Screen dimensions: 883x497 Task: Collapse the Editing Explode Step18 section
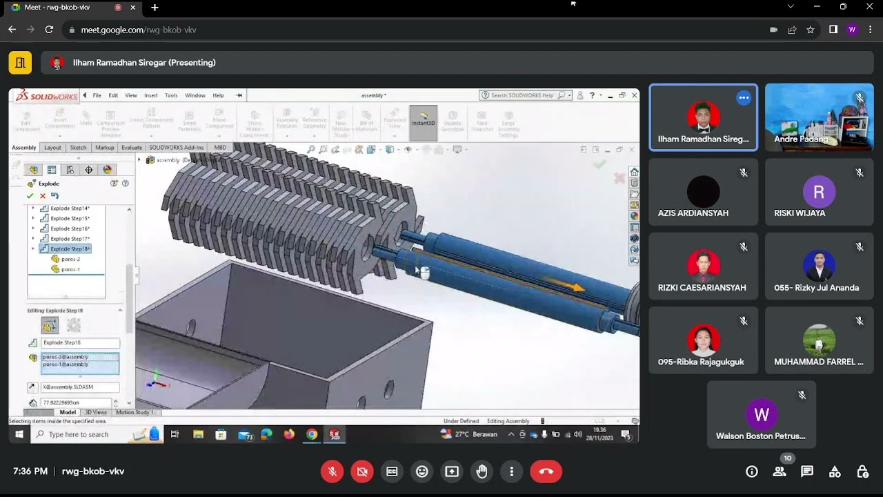pyautogui.click(x=120, y=311)
